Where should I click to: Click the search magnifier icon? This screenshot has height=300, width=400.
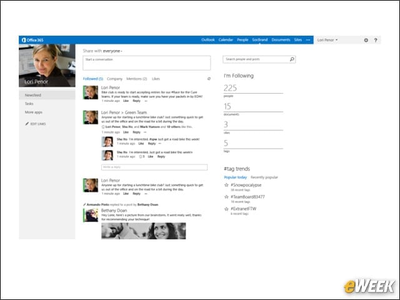tap(292, 59)
